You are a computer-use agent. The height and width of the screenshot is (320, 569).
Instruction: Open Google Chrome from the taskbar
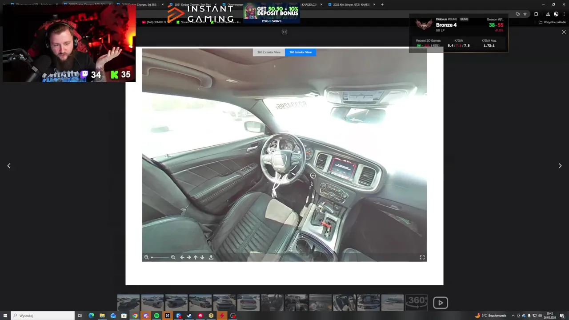pos(135,316)
